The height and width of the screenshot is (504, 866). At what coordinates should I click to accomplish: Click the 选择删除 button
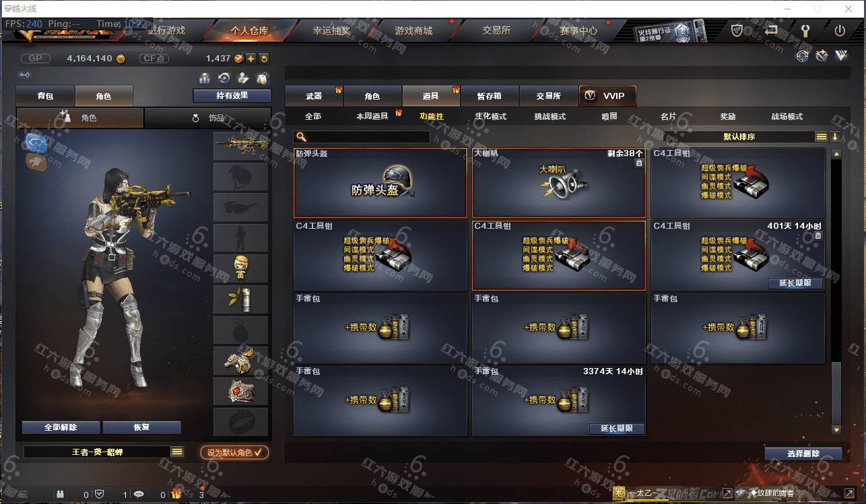click(803, 454)
